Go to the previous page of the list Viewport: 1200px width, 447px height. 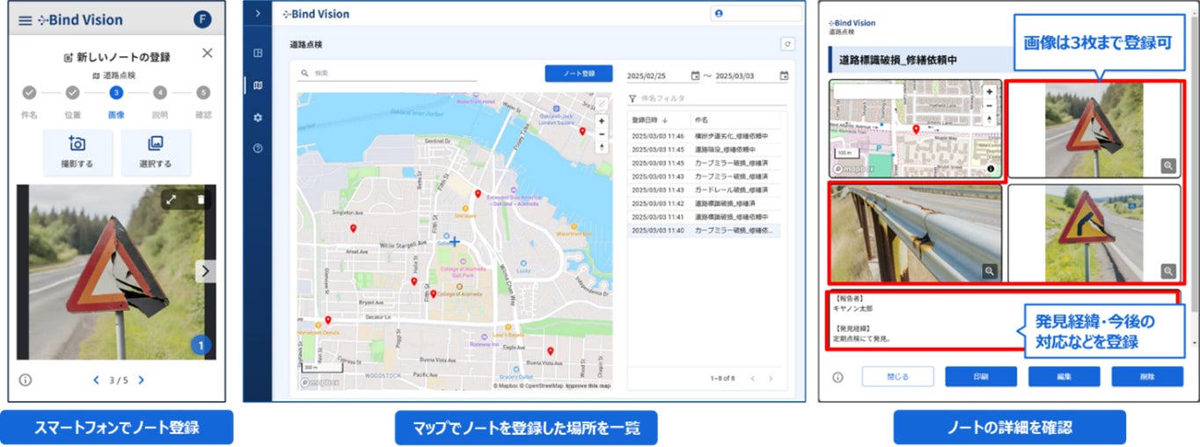[x=752, y=379]
